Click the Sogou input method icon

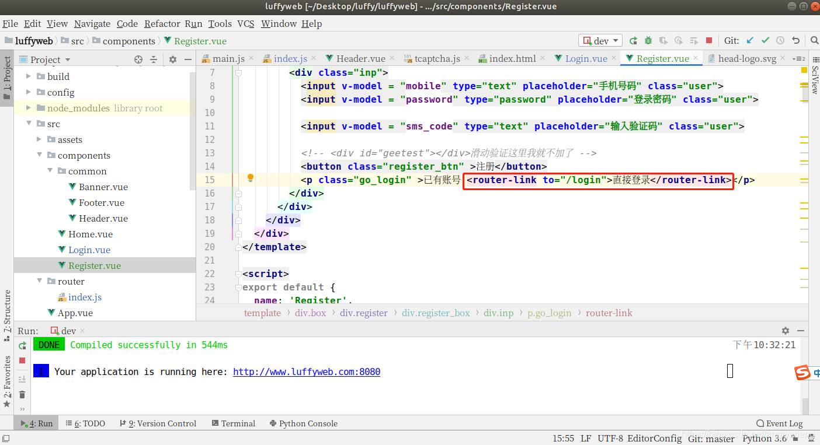click(x=803, y=373)
